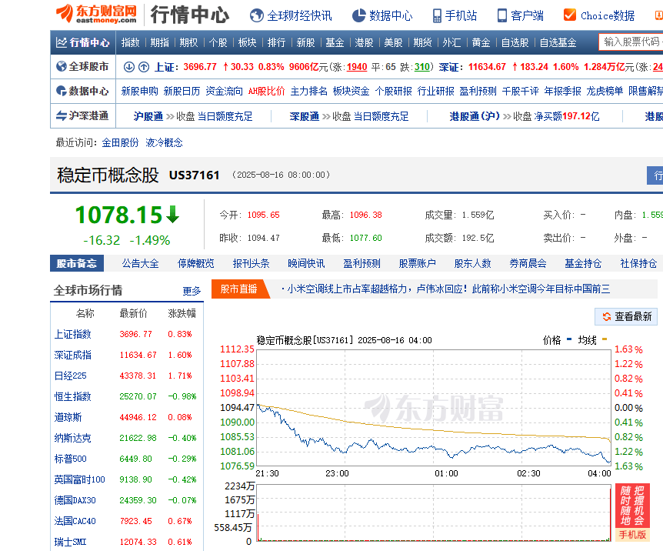Go to 美股 in navigation bar

(393, 43)
